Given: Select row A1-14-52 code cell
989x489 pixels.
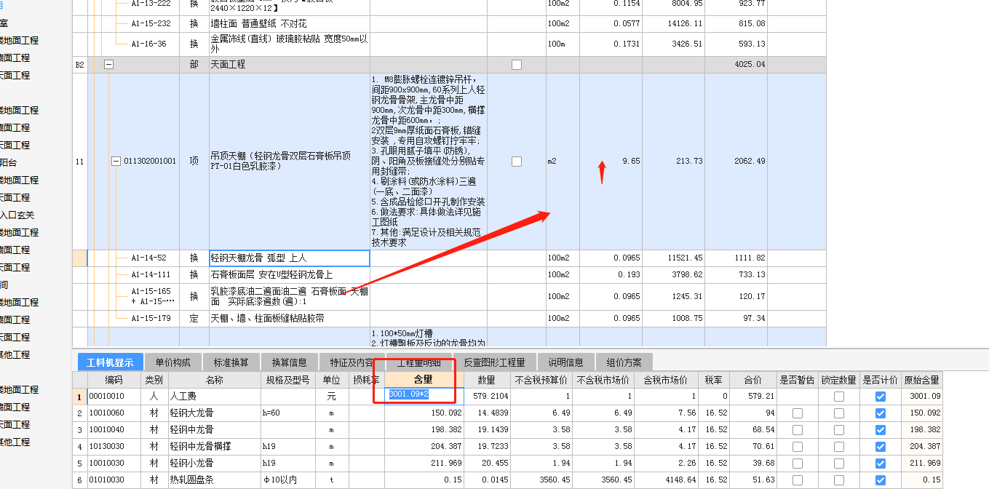Looking at the screenshot, I should coord(149,258).
